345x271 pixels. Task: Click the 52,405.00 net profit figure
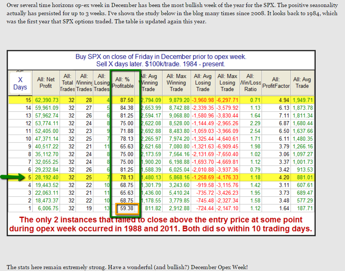click(x=47, y=131)
